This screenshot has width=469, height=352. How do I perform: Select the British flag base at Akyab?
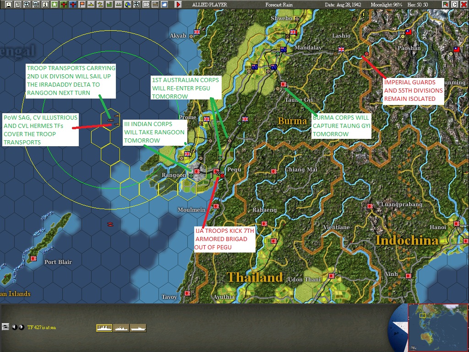click(197, 32)
